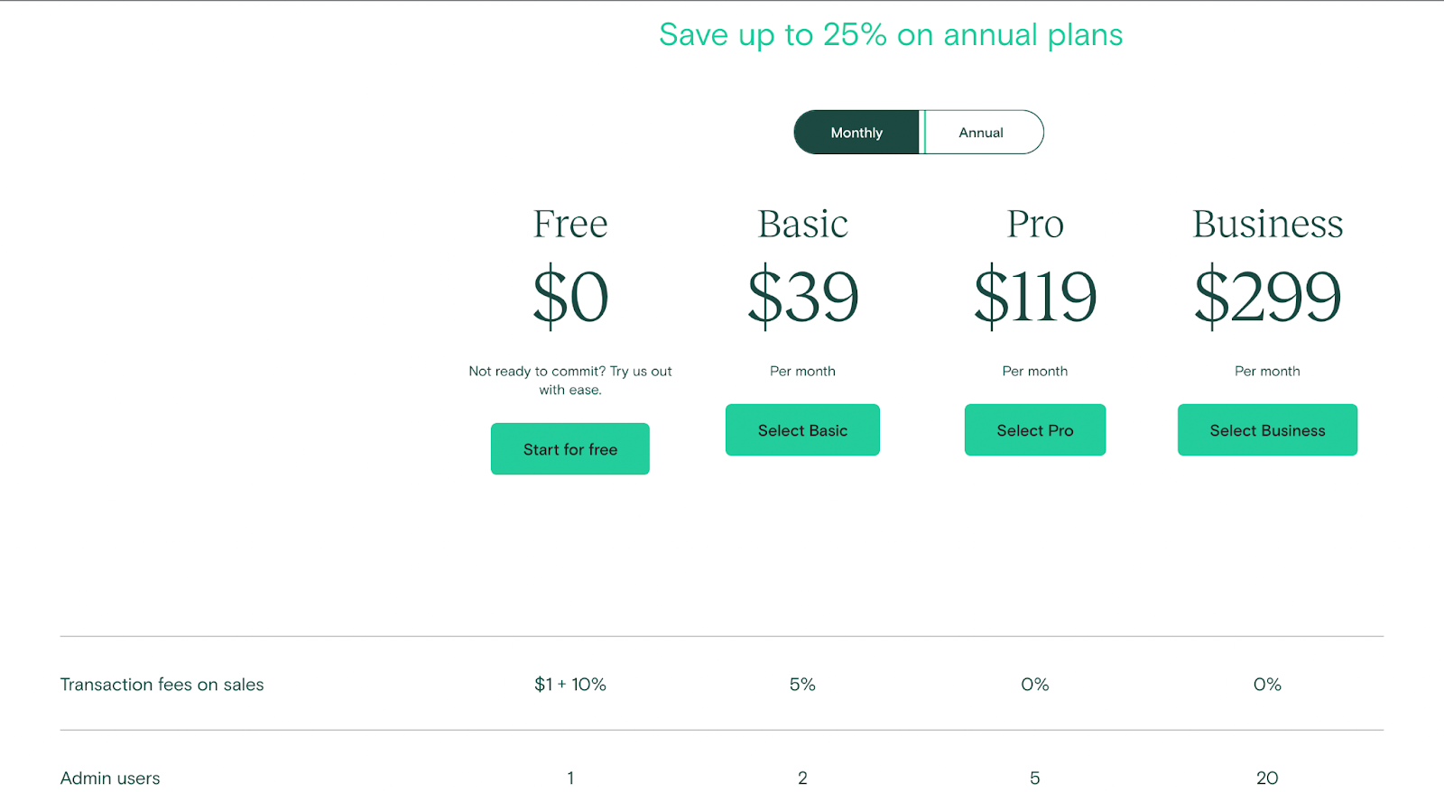
Task: Click the $119 Pro price
Action: coord(1035,296)
